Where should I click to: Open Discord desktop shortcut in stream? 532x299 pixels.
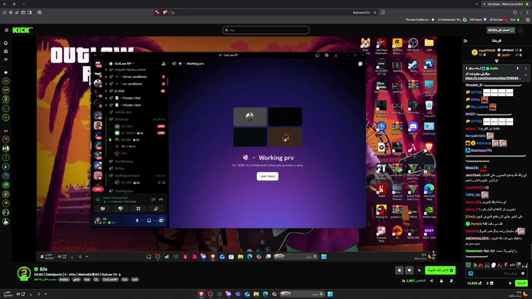(x=413, y=128)
